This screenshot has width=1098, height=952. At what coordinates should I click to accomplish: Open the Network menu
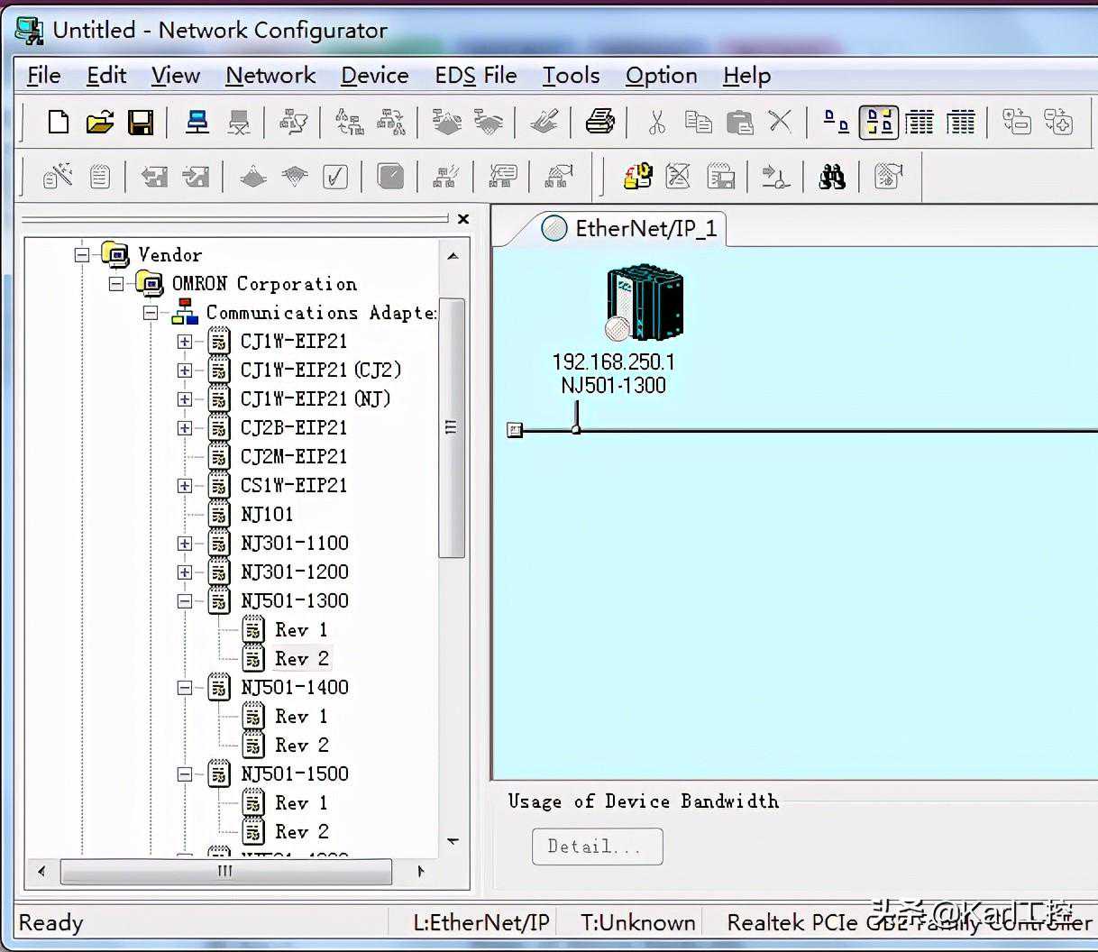(x=270, y=76)
